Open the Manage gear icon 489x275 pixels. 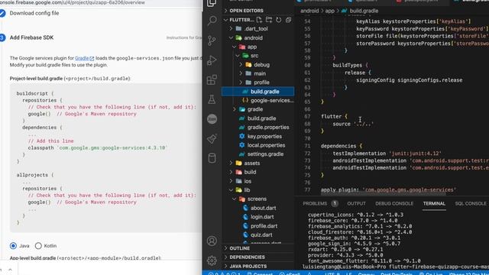[x=212, y=260]
